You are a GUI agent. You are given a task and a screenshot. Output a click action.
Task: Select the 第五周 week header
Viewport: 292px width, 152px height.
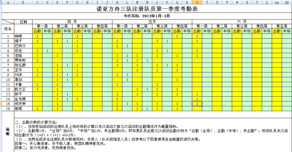click(282, 26)
